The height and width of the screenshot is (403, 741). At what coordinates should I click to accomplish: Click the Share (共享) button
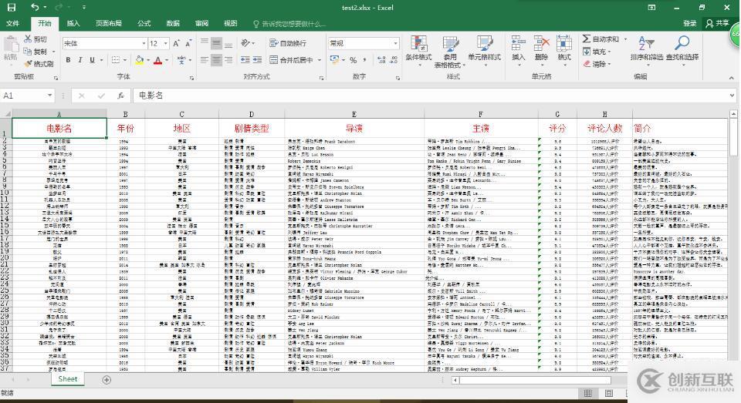717,24
